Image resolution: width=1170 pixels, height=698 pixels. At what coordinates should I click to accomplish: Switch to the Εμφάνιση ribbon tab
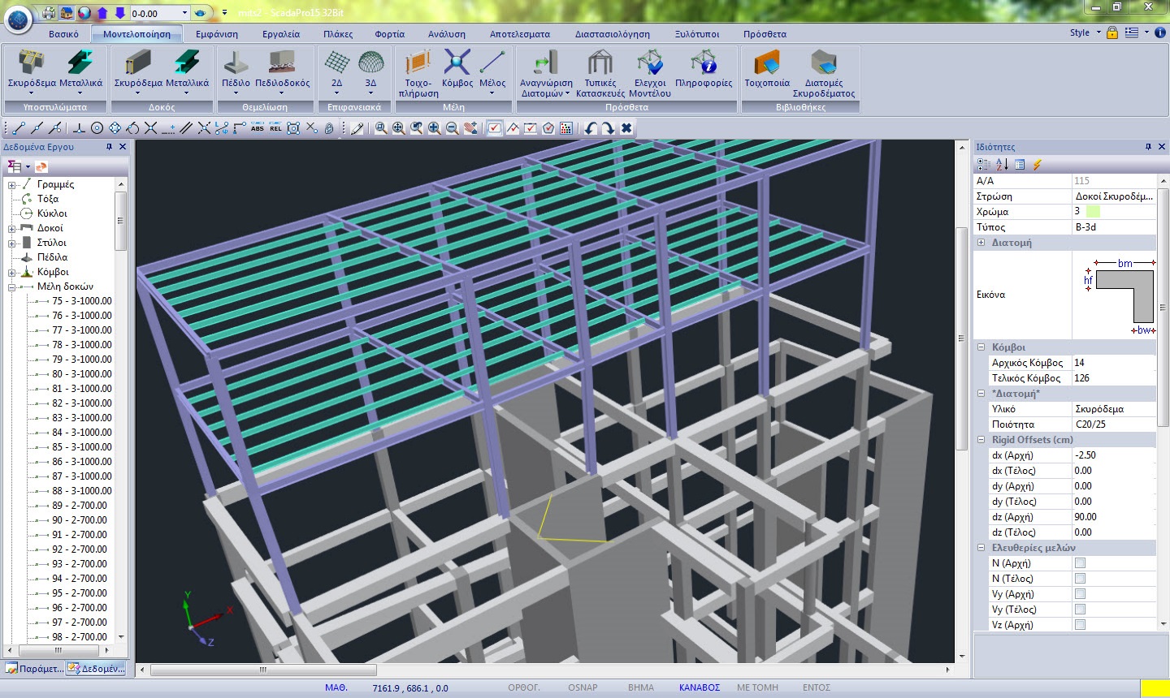(217, 34)
